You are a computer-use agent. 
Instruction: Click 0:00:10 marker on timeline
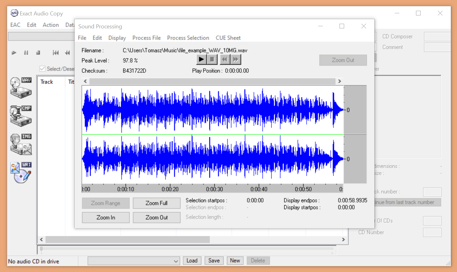pyautogui.click(x=126, y=189)
